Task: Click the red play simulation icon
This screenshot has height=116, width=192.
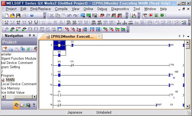Action: (x=151, y=16)
